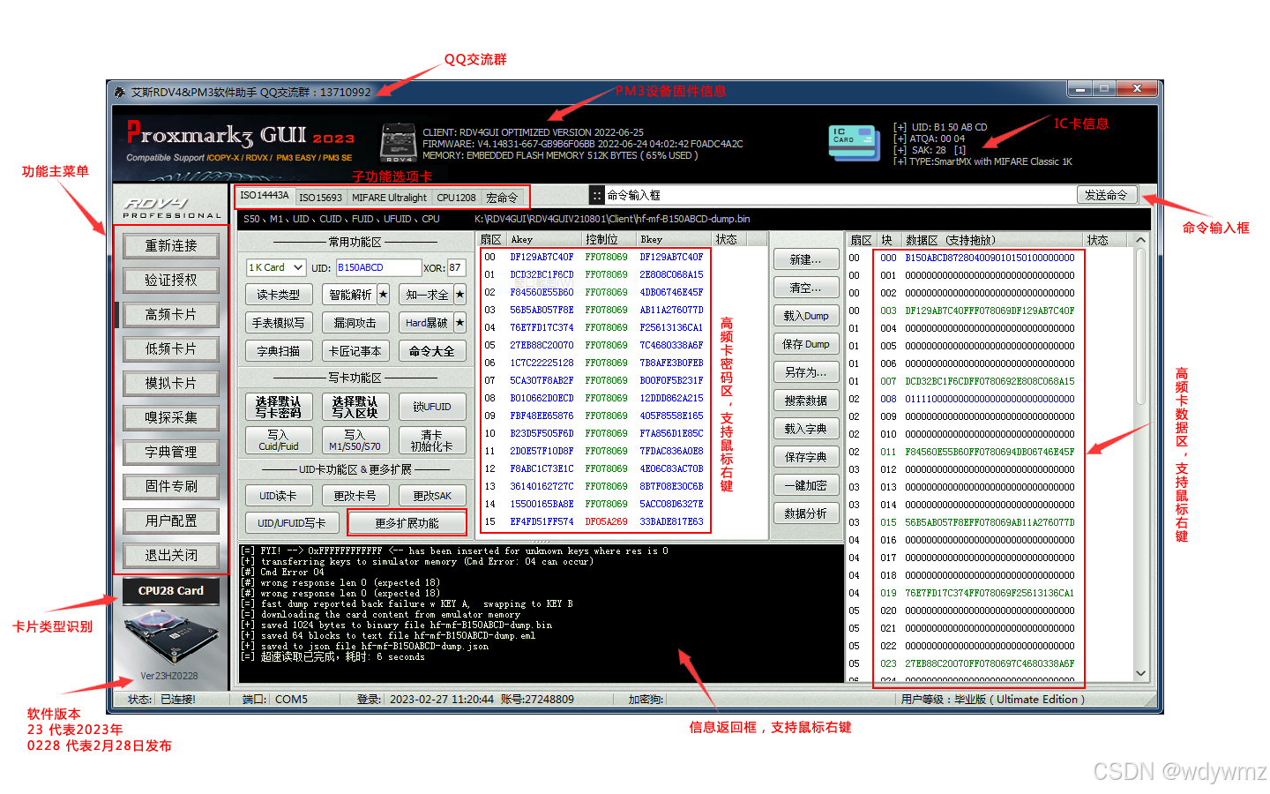Click data area scrollbar down arrow
The image size is (1270, 794).
point(1141,673)
